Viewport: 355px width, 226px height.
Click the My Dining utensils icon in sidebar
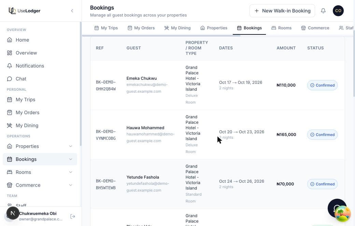pyautogui.click(x=10, y=125)
